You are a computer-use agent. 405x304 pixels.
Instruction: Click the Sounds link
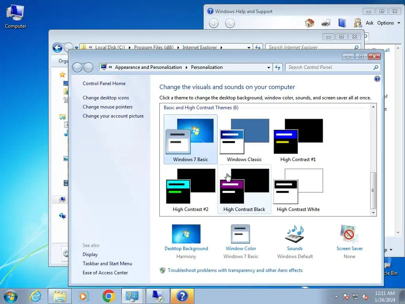coord(295,249)
